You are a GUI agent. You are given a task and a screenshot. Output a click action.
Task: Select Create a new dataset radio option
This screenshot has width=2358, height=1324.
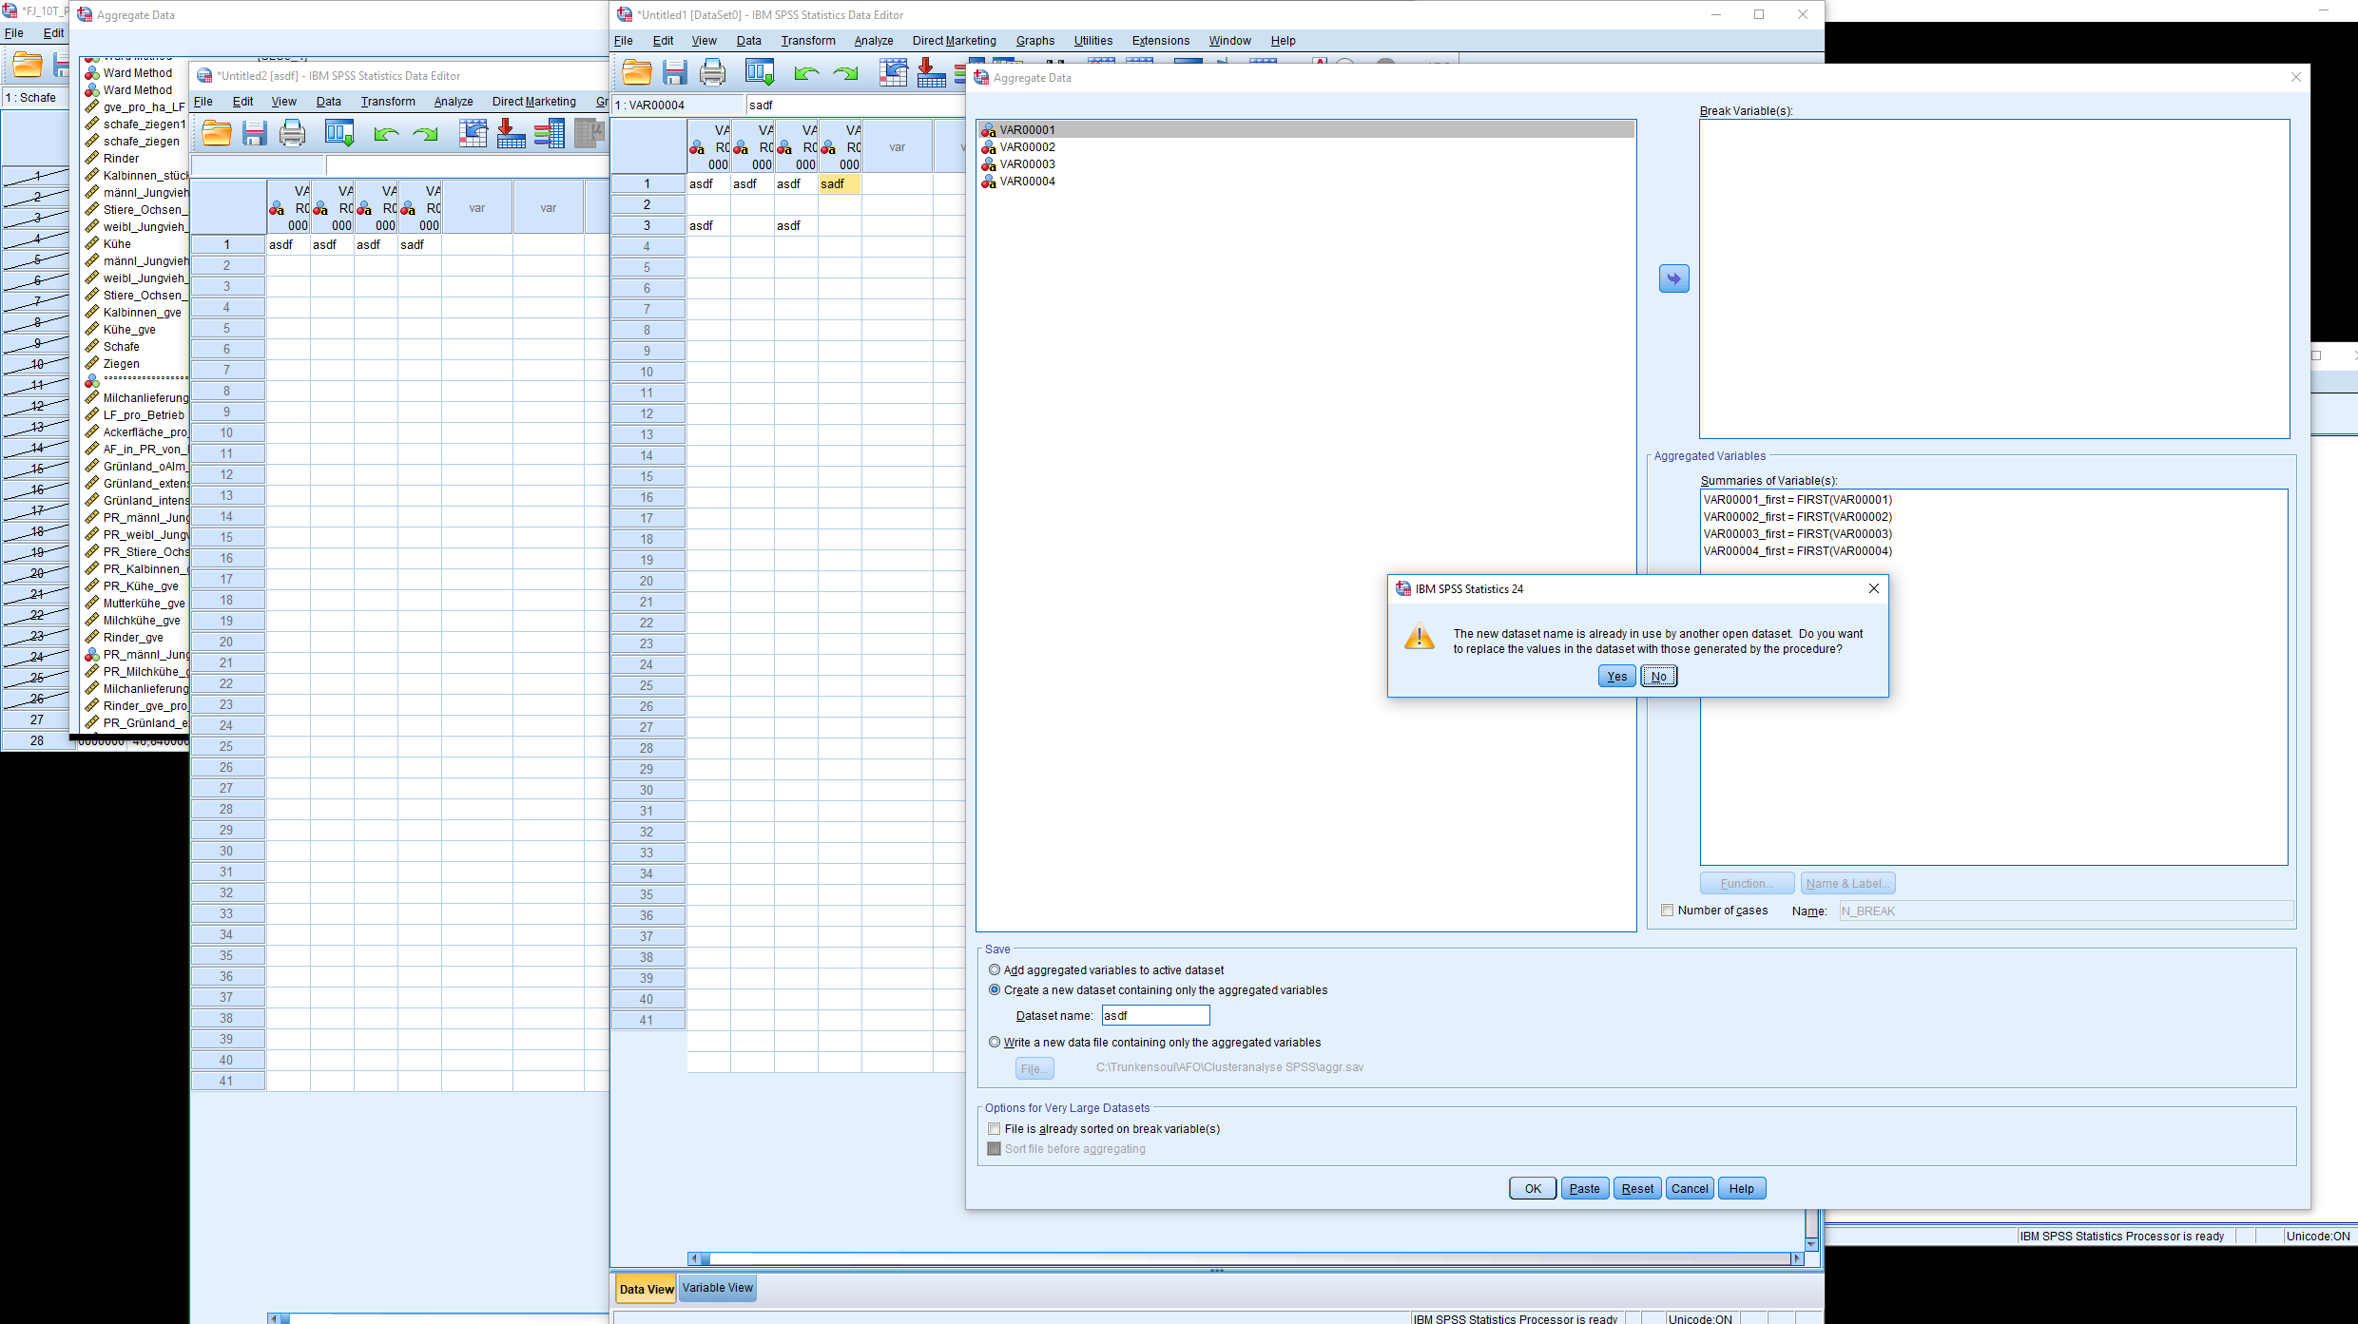[x=995, y=990]
